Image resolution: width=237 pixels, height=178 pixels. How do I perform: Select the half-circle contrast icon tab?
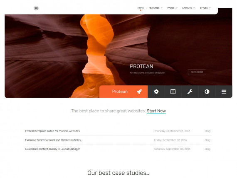tap(207, 91)
